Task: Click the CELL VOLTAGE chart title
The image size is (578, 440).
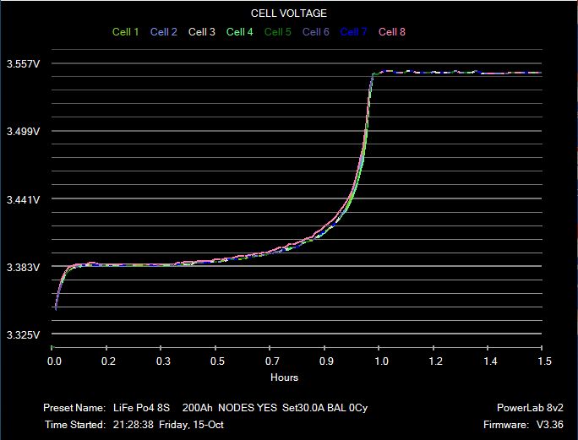Action: 289,14
